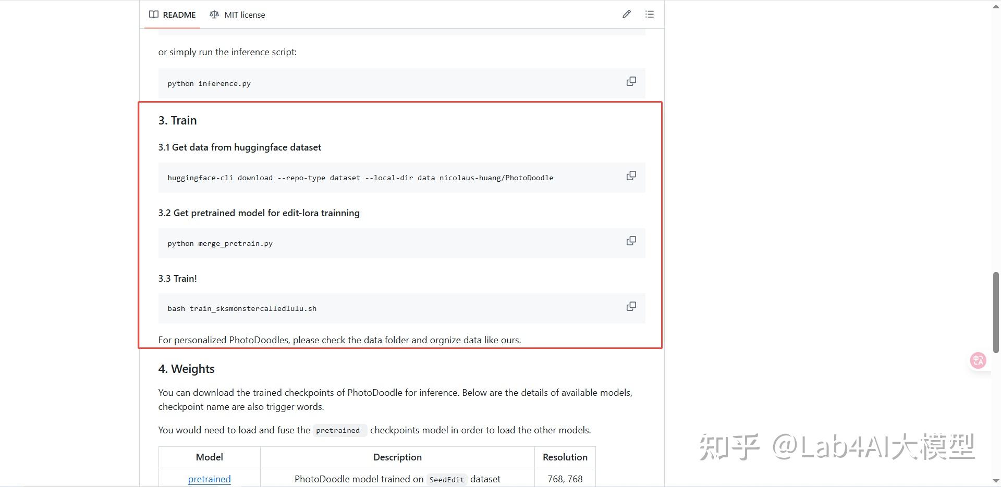Open the pretrained model link
The width and height of the screenshot is (1001, 487).
pyautogui.click(x=209, y=479)
